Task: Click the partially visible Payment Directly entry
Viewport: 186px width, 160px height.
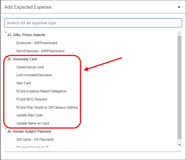Action: click(x=33, y=147)
